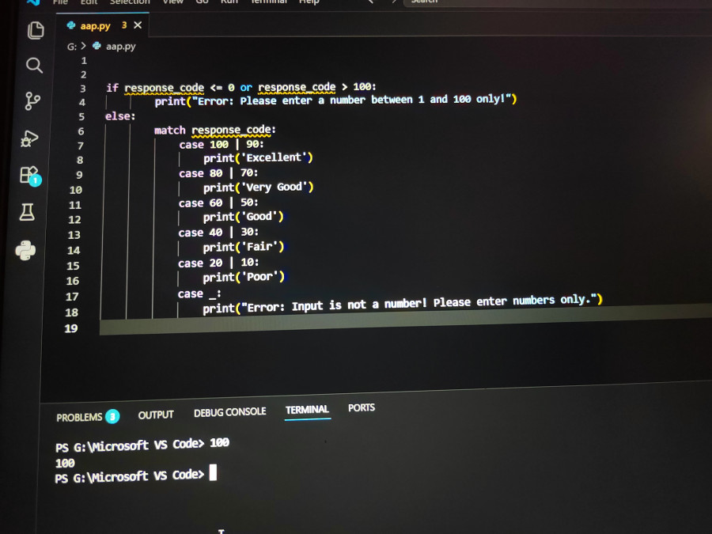712x534 pixels.
Task: Open the Terminal menu in menu bar
Action: (x=269, y=2)
